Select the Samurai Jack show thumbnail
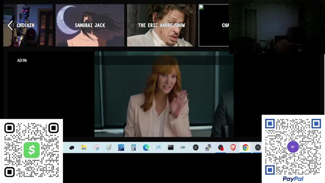 point(90,25)
